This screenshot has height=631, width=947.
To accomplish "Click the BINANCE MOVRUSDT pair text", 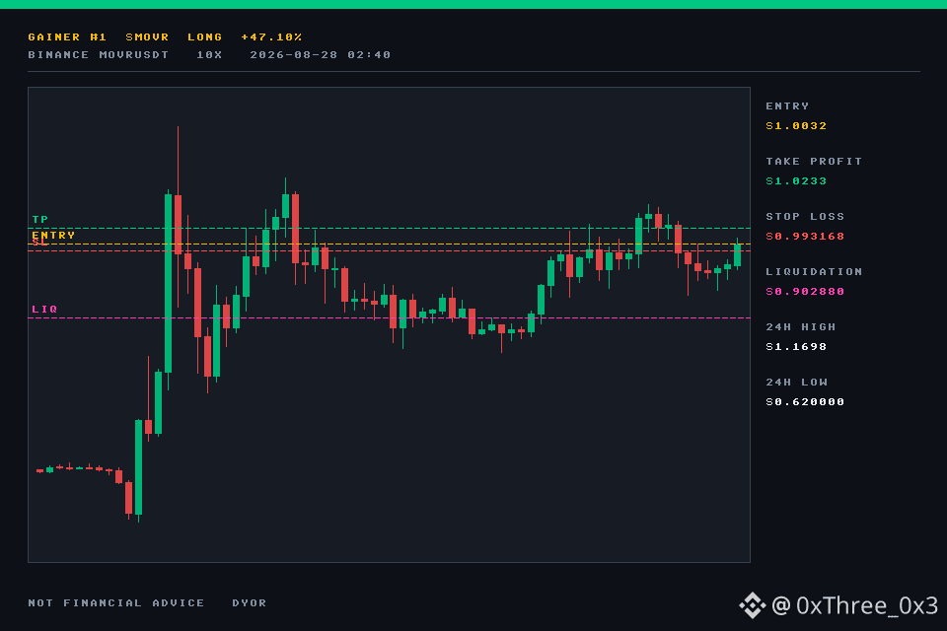I will click(99, 55).
